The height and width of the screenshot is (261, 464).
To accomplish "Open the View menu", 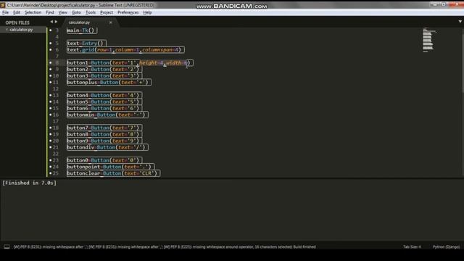I will pos(63,12).
